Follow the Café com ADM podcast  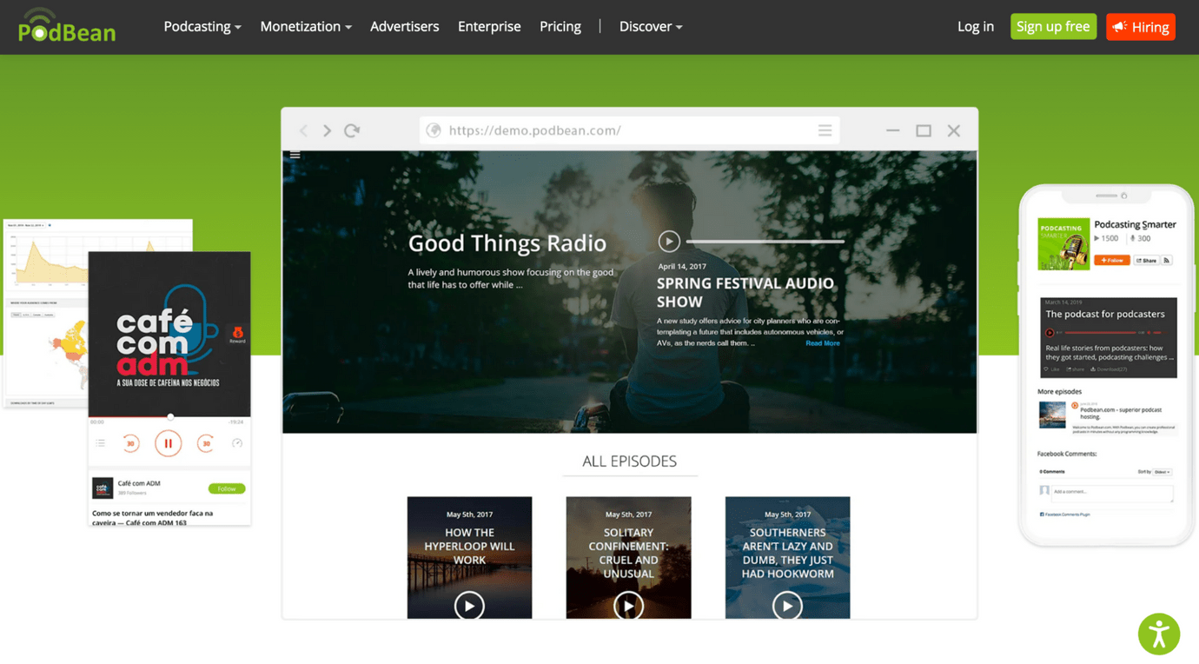pos(226,488)
